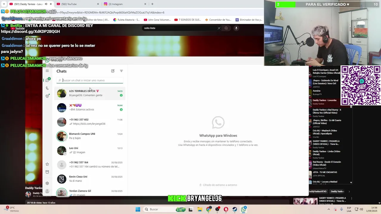The width and height of the screenshot is (381, 214).
Task: Focus the WhatsApp chat search field
Action: pos(90,80)
